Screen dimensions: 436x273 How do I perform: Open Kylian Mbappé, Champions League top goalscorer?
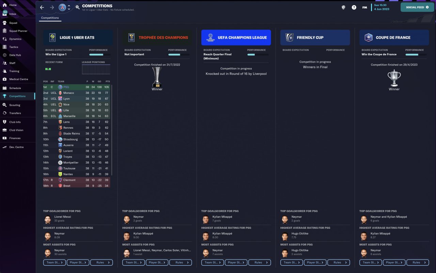(x=222, y=217)
